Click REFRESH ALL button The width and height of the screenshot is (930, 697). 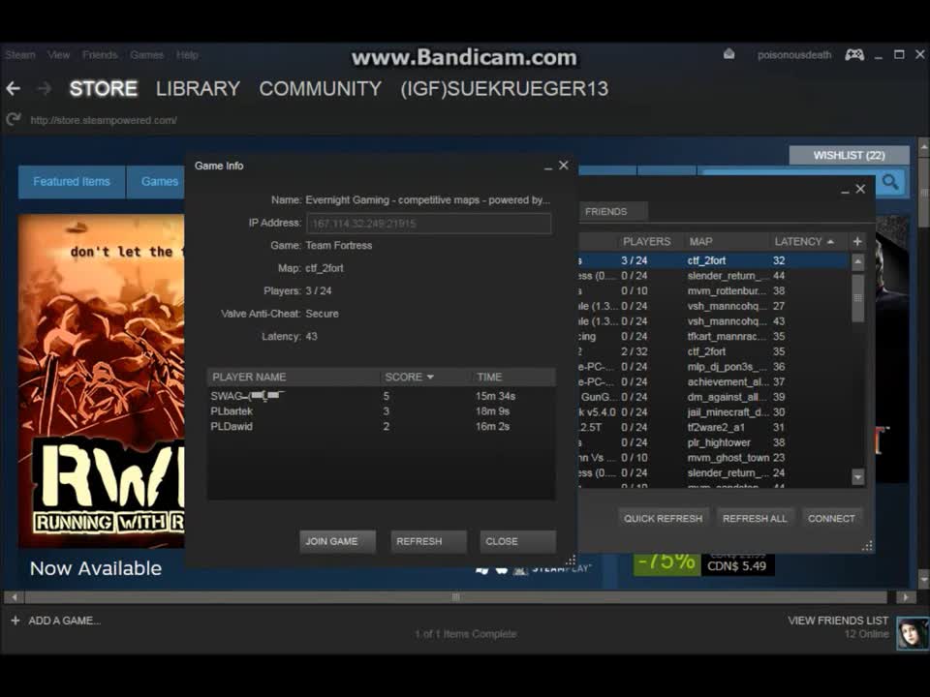tap(755, 518)
